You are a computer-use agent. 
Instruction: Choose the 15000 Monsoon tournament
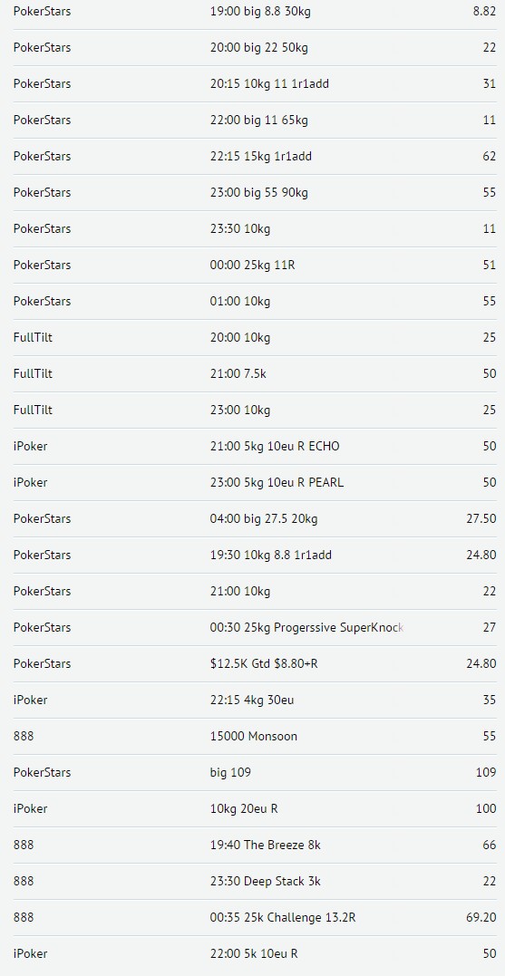point(252,736)
